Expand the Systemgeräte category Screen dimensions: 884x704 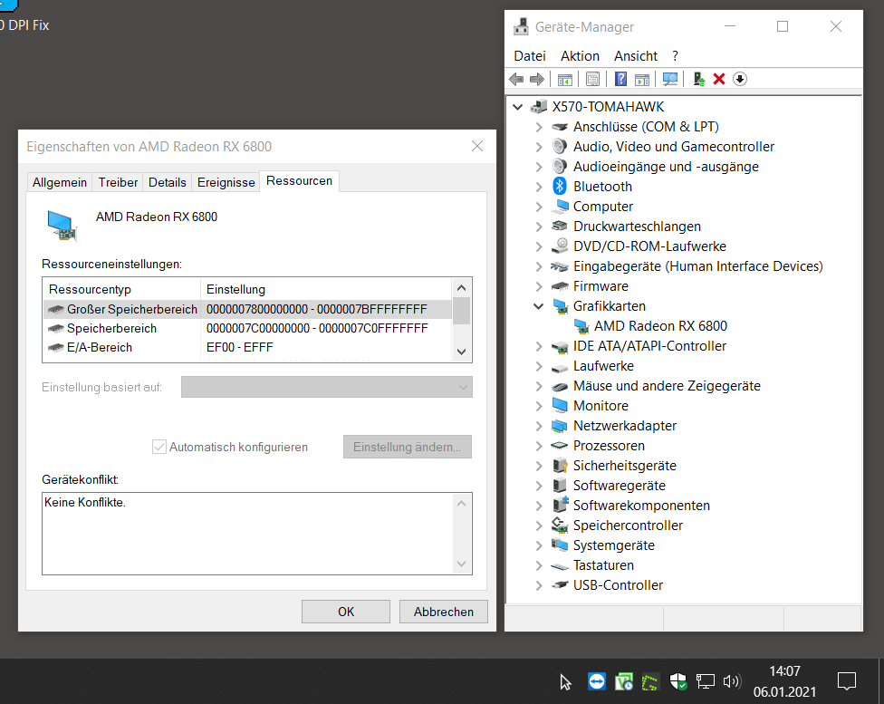pos(539,545)
